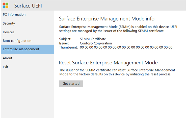186x118 pixels.
Task: Click the Subject field label
Action: click(x=65, y=39)
